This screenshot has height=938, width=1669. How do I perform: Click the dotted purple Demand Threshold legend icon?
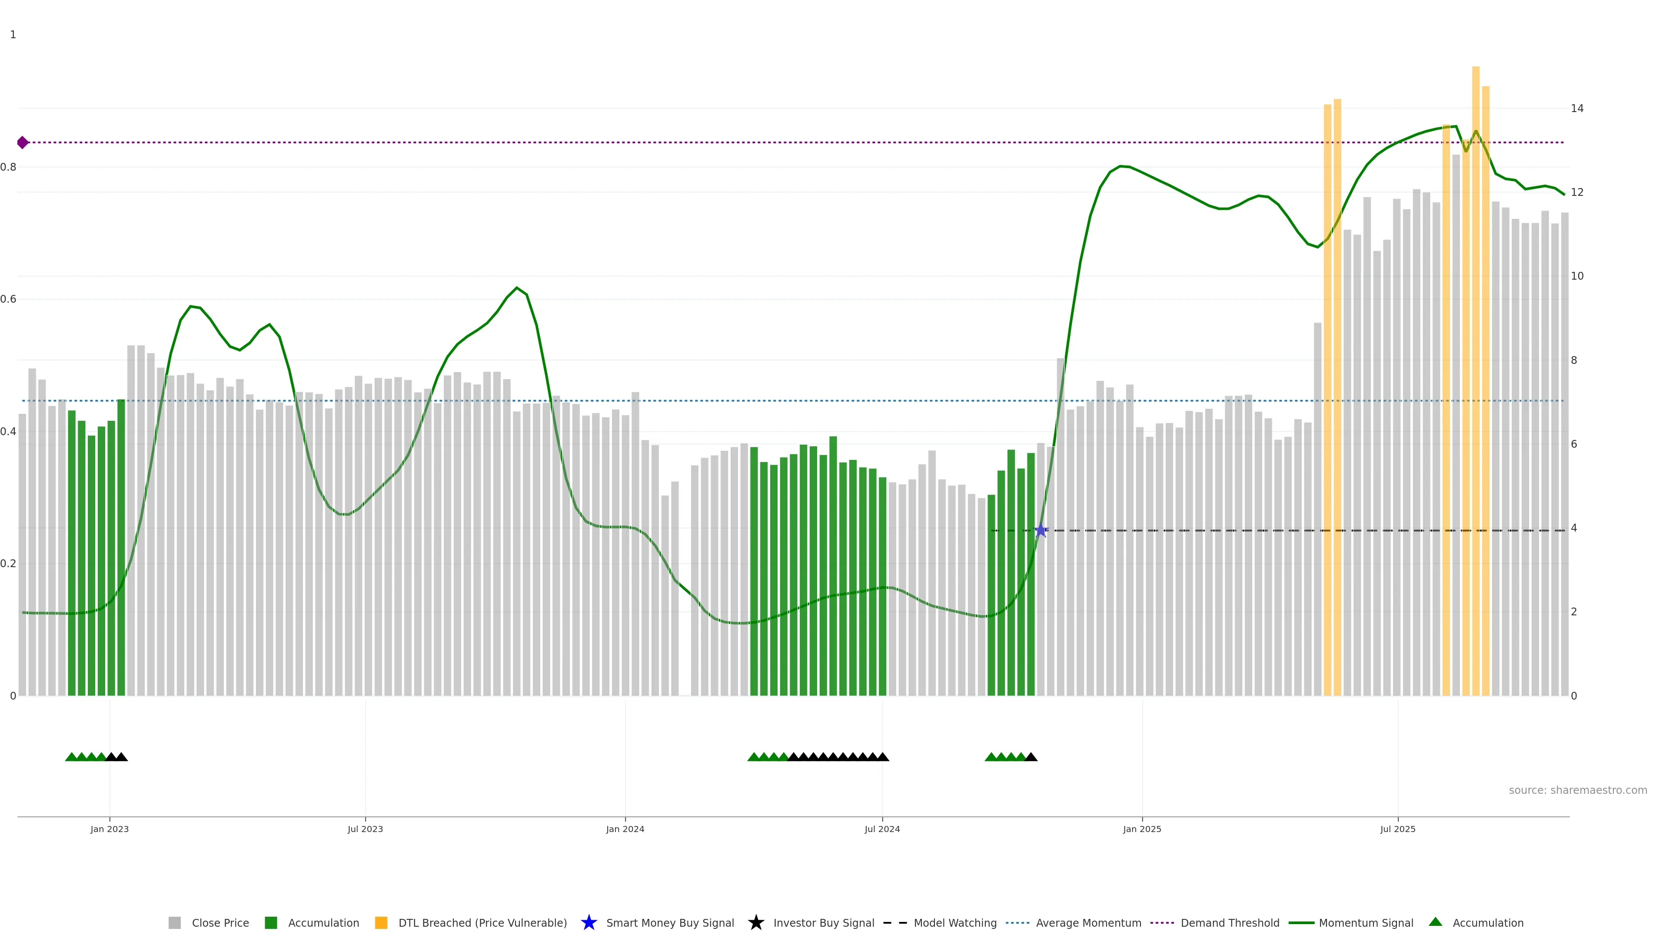coord(1162,922)
